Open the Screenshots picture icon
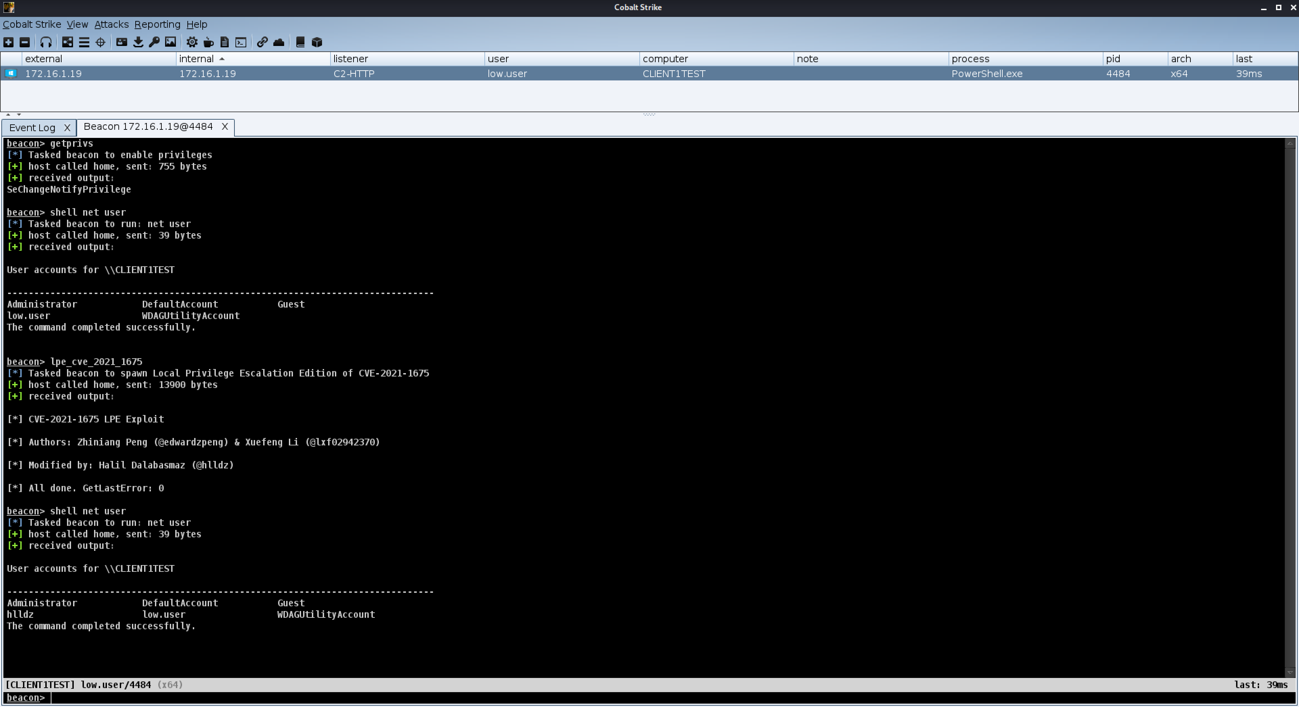 click(x=170, y=42)
